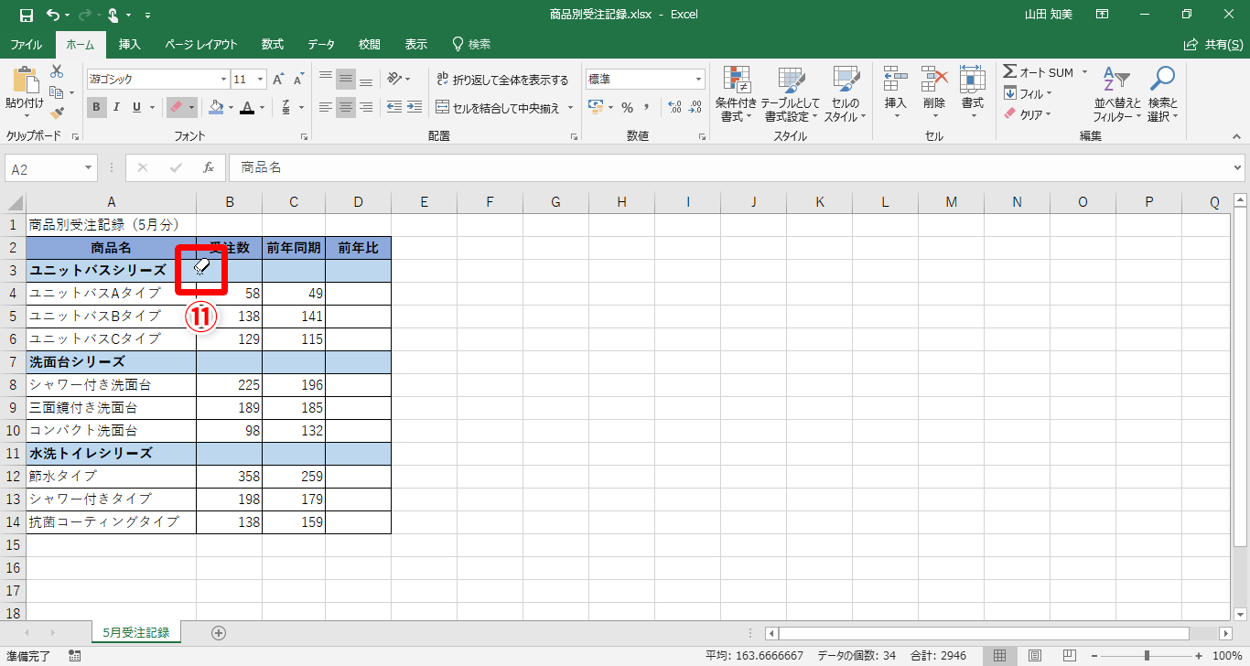Screen dimensions: 1250x666
Task: Collapse the ribbon with the arrow
Action: coord(1237,136)
